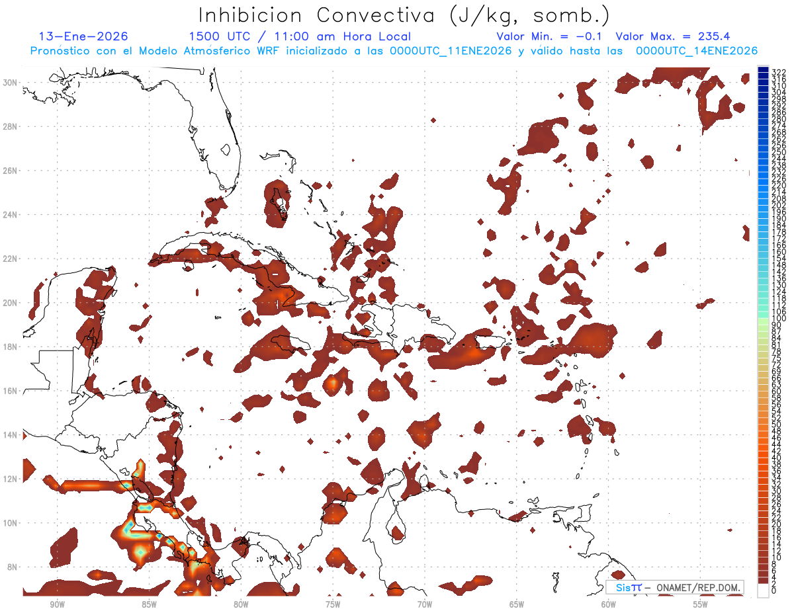The height and width of the screenshot is (613, 794).
Task: Click the 16N latitude axis label
Action: (10, 391)
